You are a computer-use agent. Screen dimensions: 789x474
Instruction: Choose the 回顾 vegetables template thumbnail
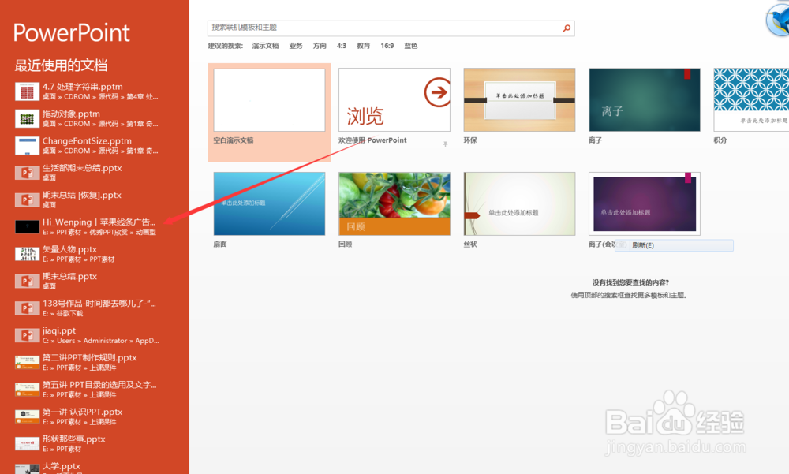[394, 203]
